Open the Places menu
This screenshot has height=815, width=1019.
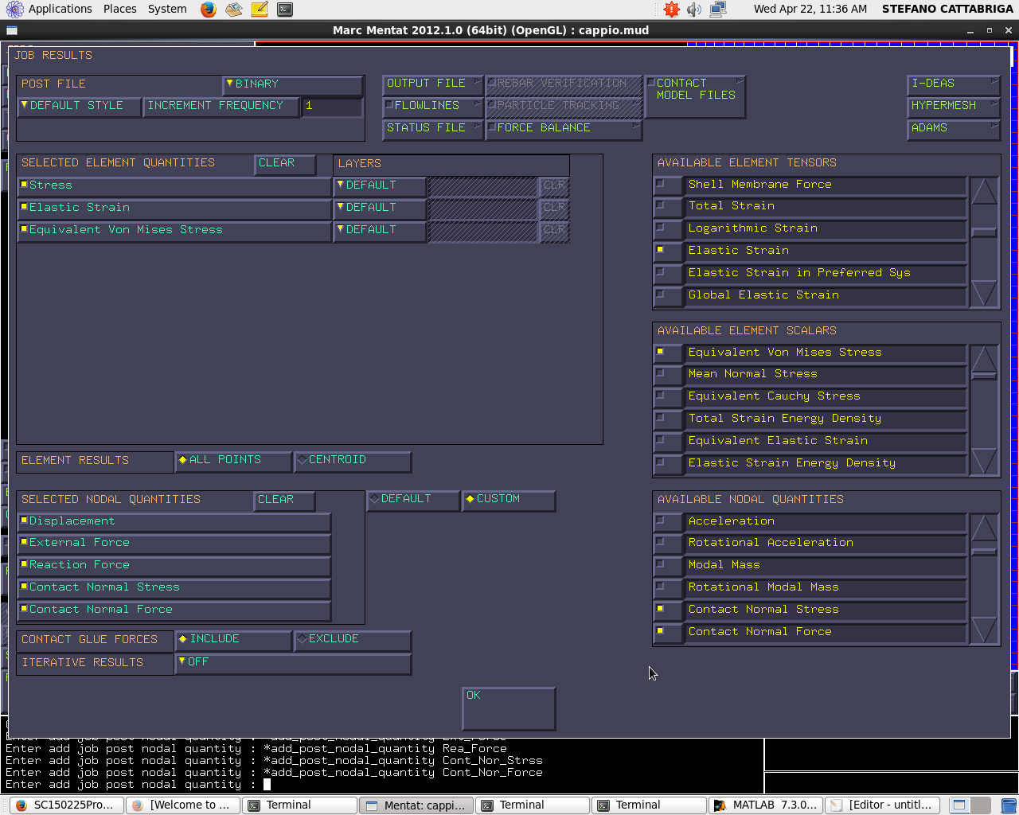point(119,10)
